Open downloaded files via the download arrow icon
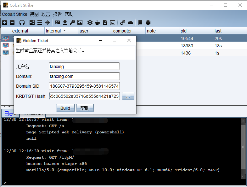 click(x=65, y=23)
